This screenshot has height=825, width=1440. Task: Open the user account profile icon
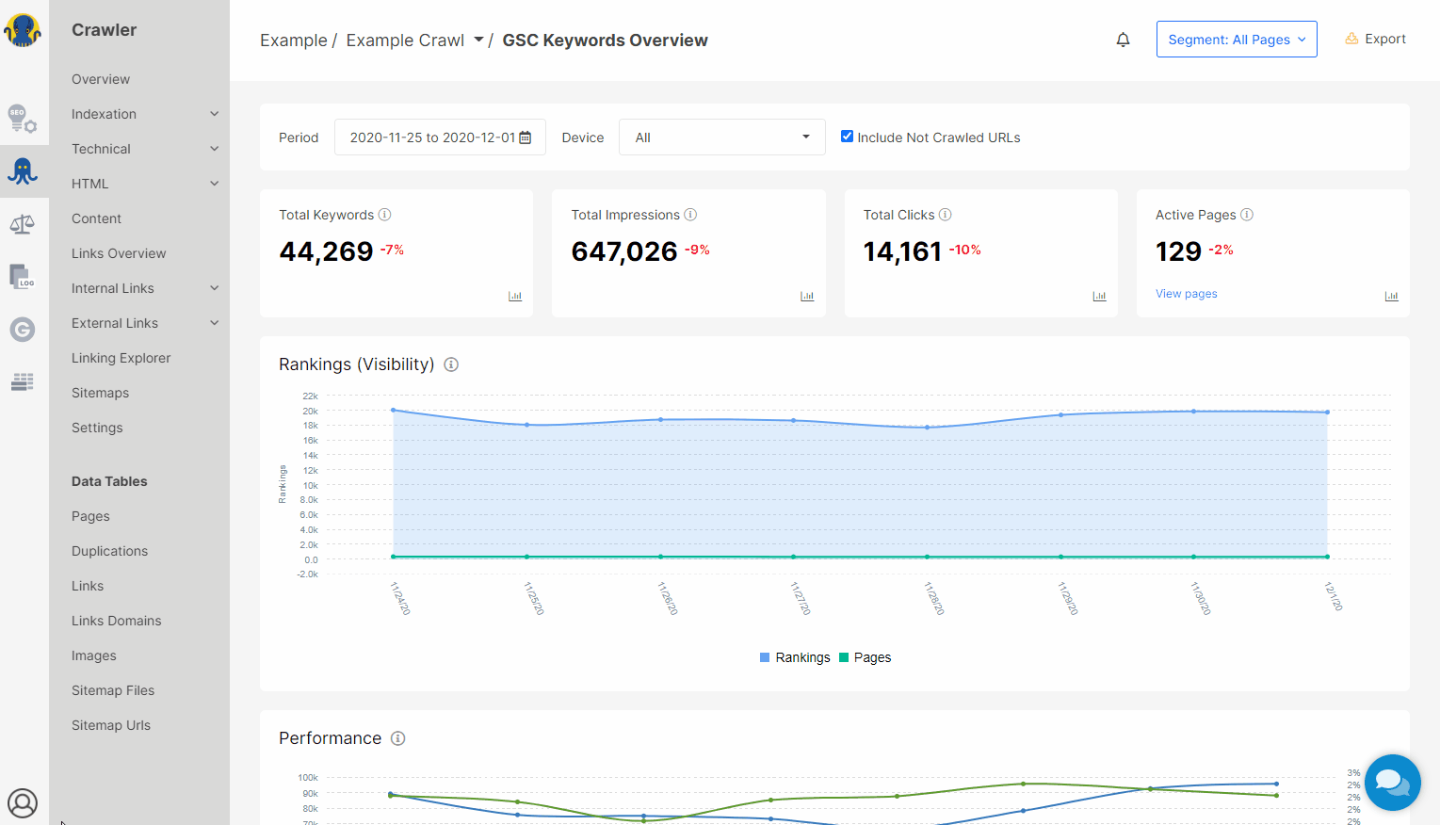click(x=23, y=803)
